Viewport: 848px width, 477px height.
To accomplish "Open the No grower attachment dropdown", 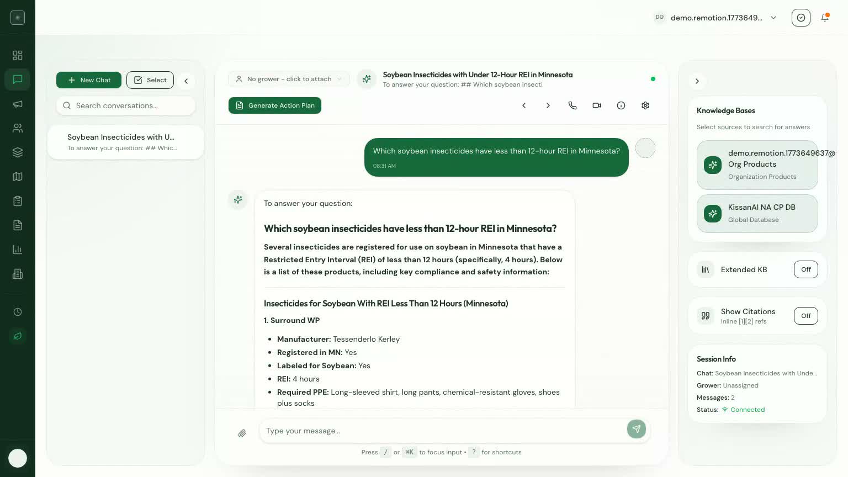I will (x=289, y=79).
